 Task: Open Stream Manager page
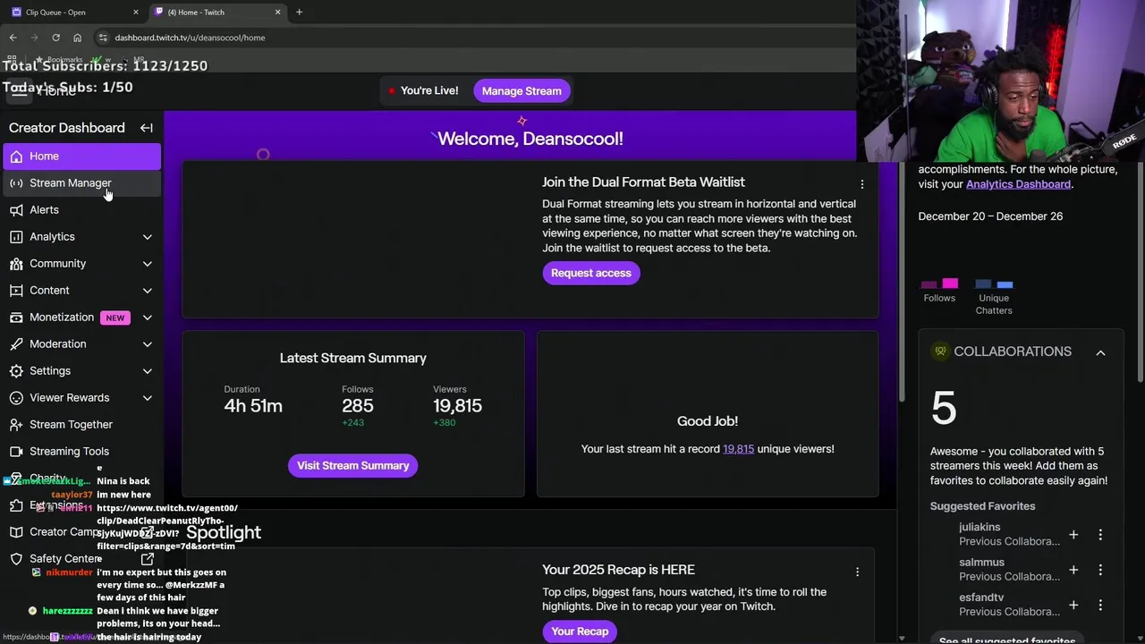[x=81, y=183]
